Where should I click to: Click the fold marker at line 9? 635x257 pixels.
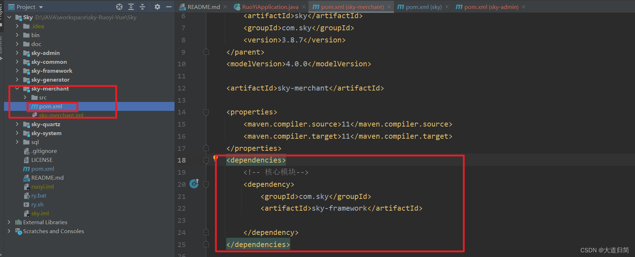pos(206,52)
